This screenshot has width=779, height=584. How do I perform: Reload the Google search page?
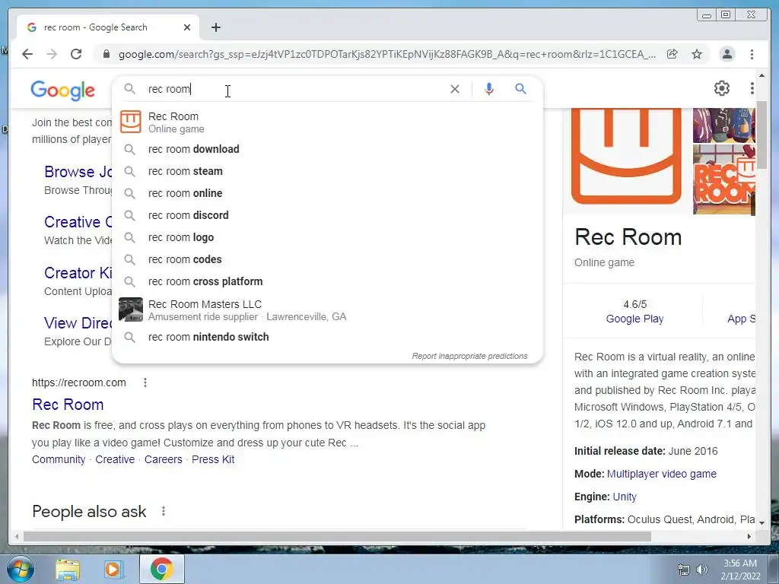[x=76, y=54]
